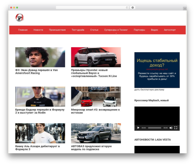
Task: Click the black LADA VESTA video player
Action: pos(157,149)
